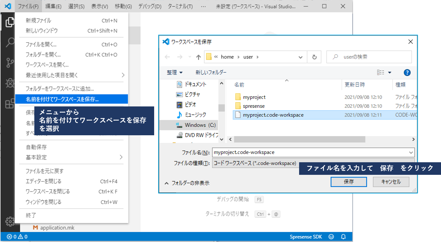Click the 保存 button to save the workspace

(x=348, y=182)
